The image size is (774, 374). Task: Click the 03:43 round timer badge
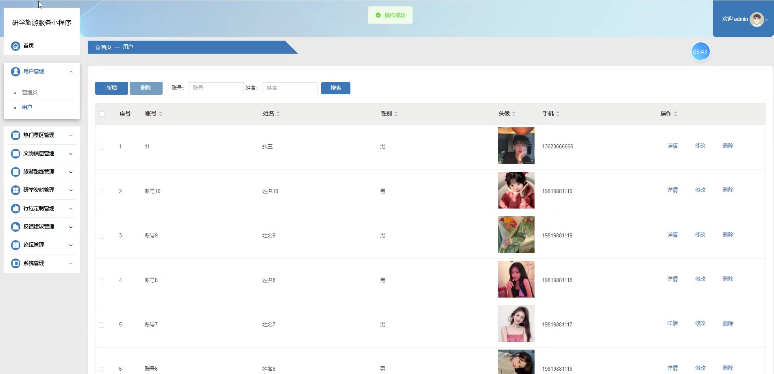tap(700, 52)
